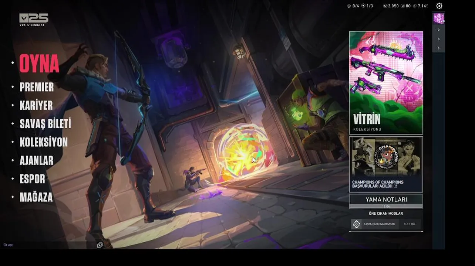Select the Takımlı Ölüm Kalım Savaşı featured mode
The height and width of the screenshot is (266, 475).
pos(386,224)
